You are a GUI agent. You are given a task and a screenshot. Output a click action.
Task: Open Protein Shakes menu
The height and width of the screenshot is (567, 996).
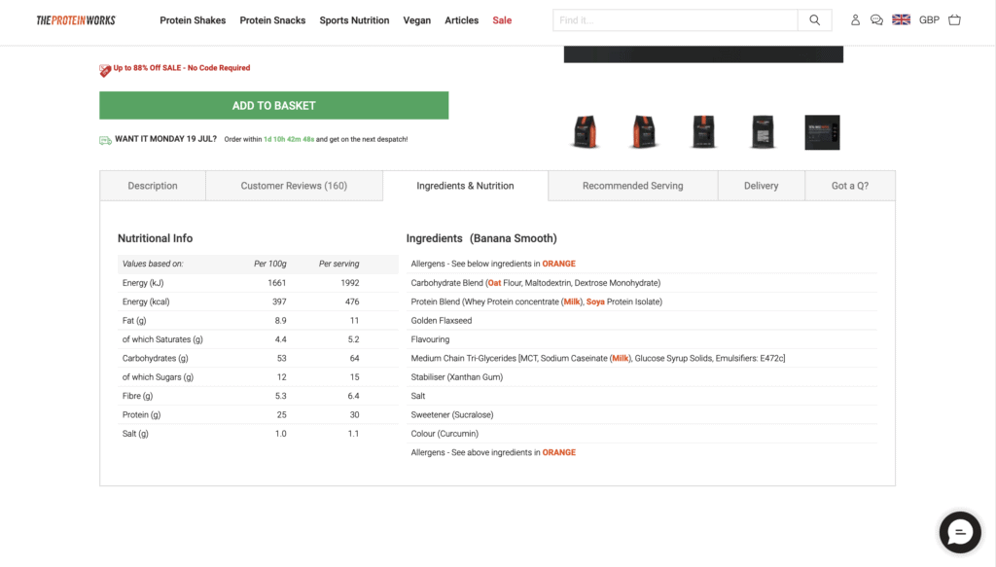(x=193, y=20)
